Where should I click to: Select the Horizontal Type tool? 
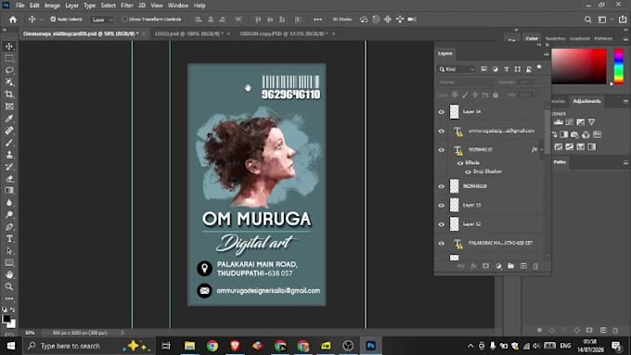(9, 239)
